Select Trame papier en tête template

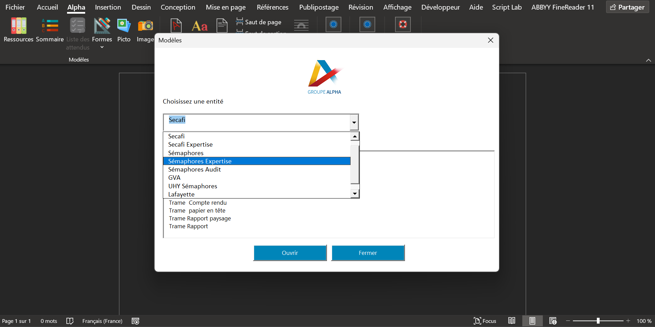197,210
